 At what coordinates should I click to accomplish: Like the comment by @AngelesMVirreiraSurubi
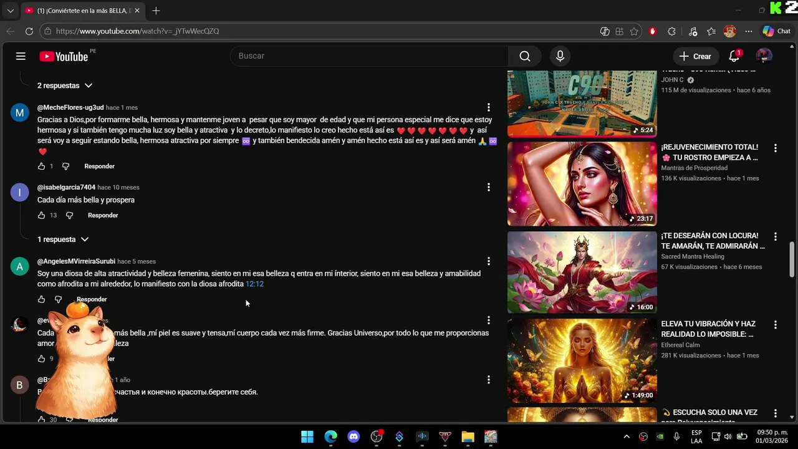coord(41,299)
